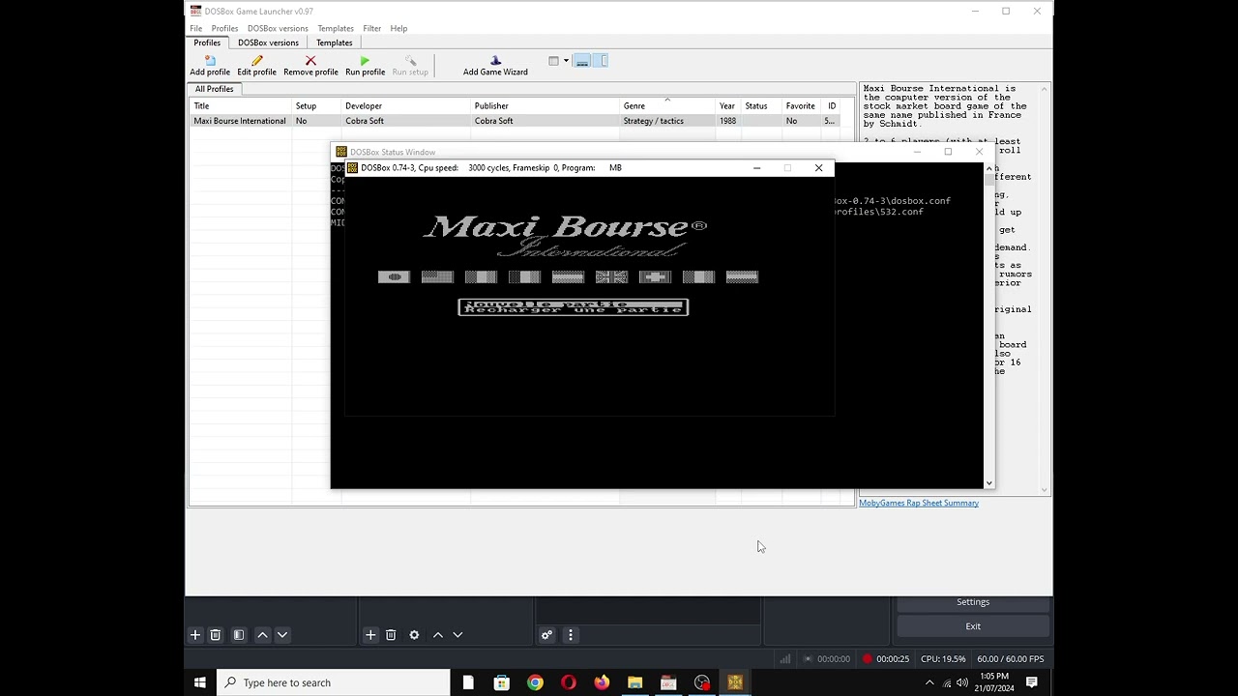
Task: Open the Help menu
Action: click(398, 28)
